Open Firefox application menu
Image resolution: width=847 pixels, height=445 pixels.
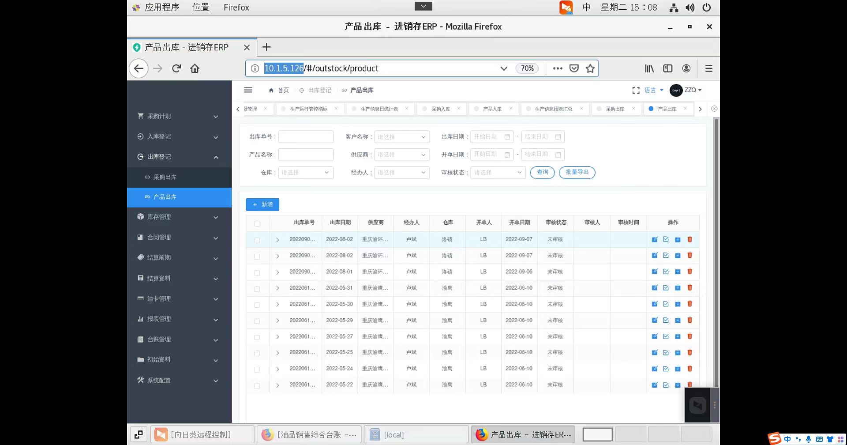point(709,68)
